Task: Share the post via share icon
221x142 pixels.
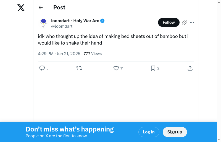Action: tap(190, 68)
